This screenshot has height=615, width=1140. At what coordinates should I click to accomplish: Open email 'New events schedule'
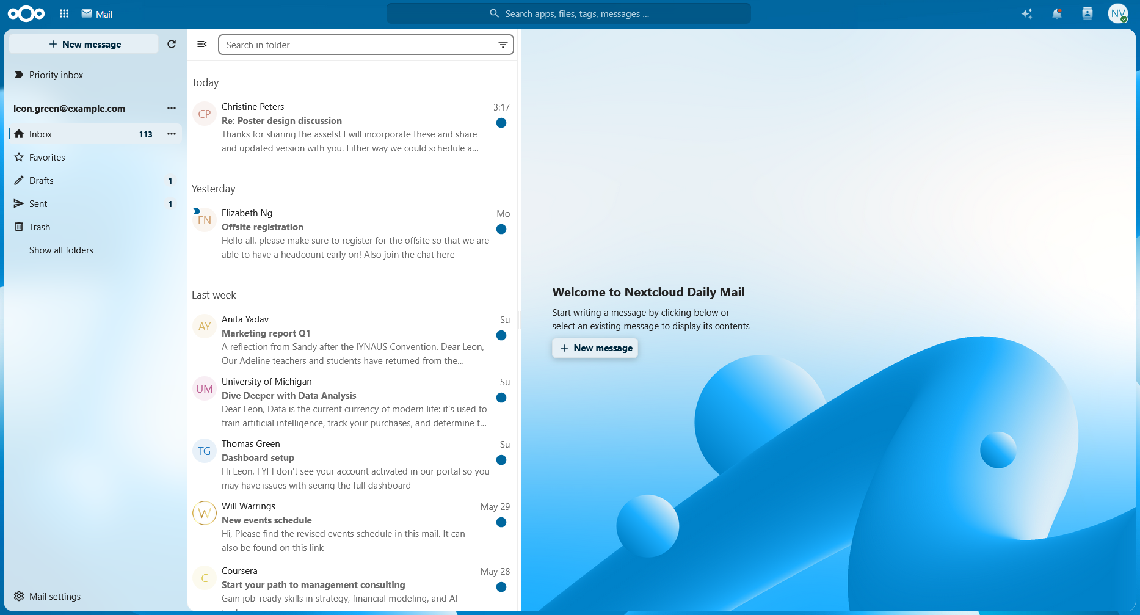point(352,527)
